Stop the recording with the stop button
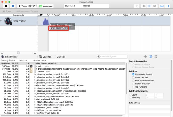 pyautogui.click(x=6, y=6)
